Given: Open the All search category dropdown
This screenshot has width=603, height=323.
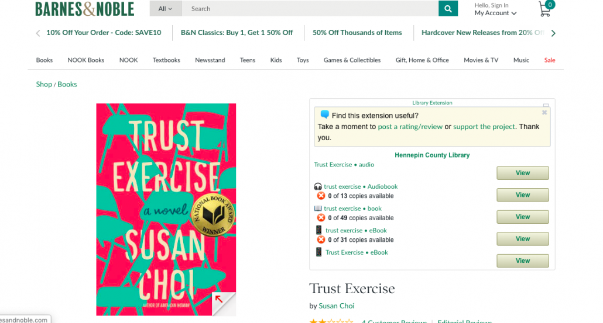Looking at the screenshot, I should click(x=166, y=9).
